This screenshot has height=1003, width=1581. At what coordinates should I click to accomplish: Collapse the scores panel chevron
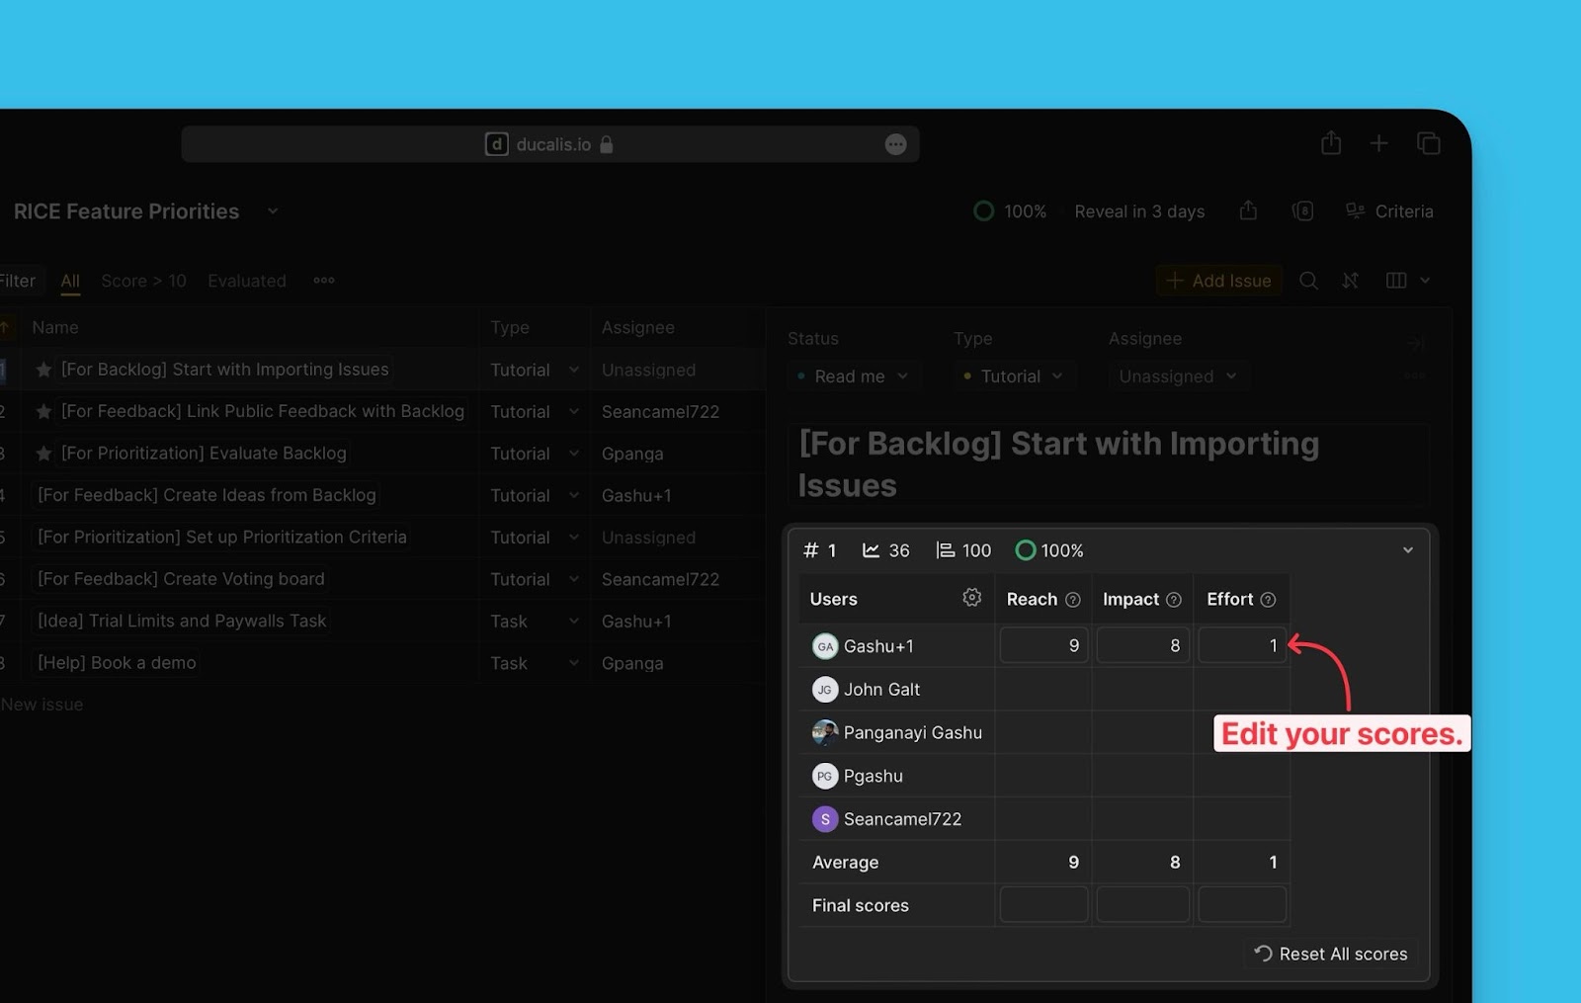pos(1408,550)
